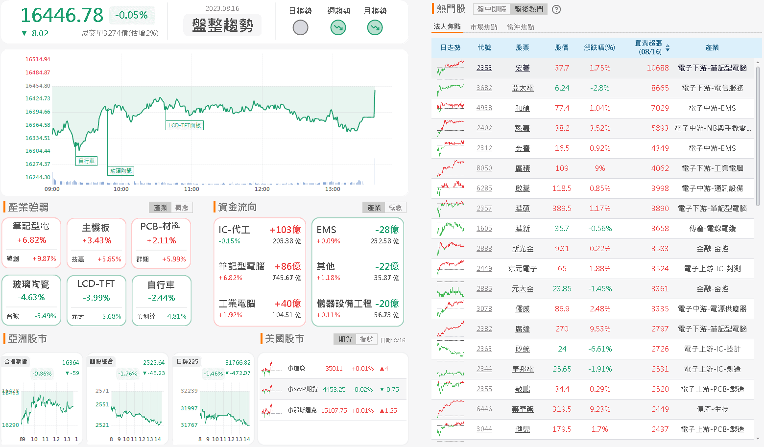Screen dimensions: 764x447
Task: Click the 股價 column header
Action: [562, 47]
